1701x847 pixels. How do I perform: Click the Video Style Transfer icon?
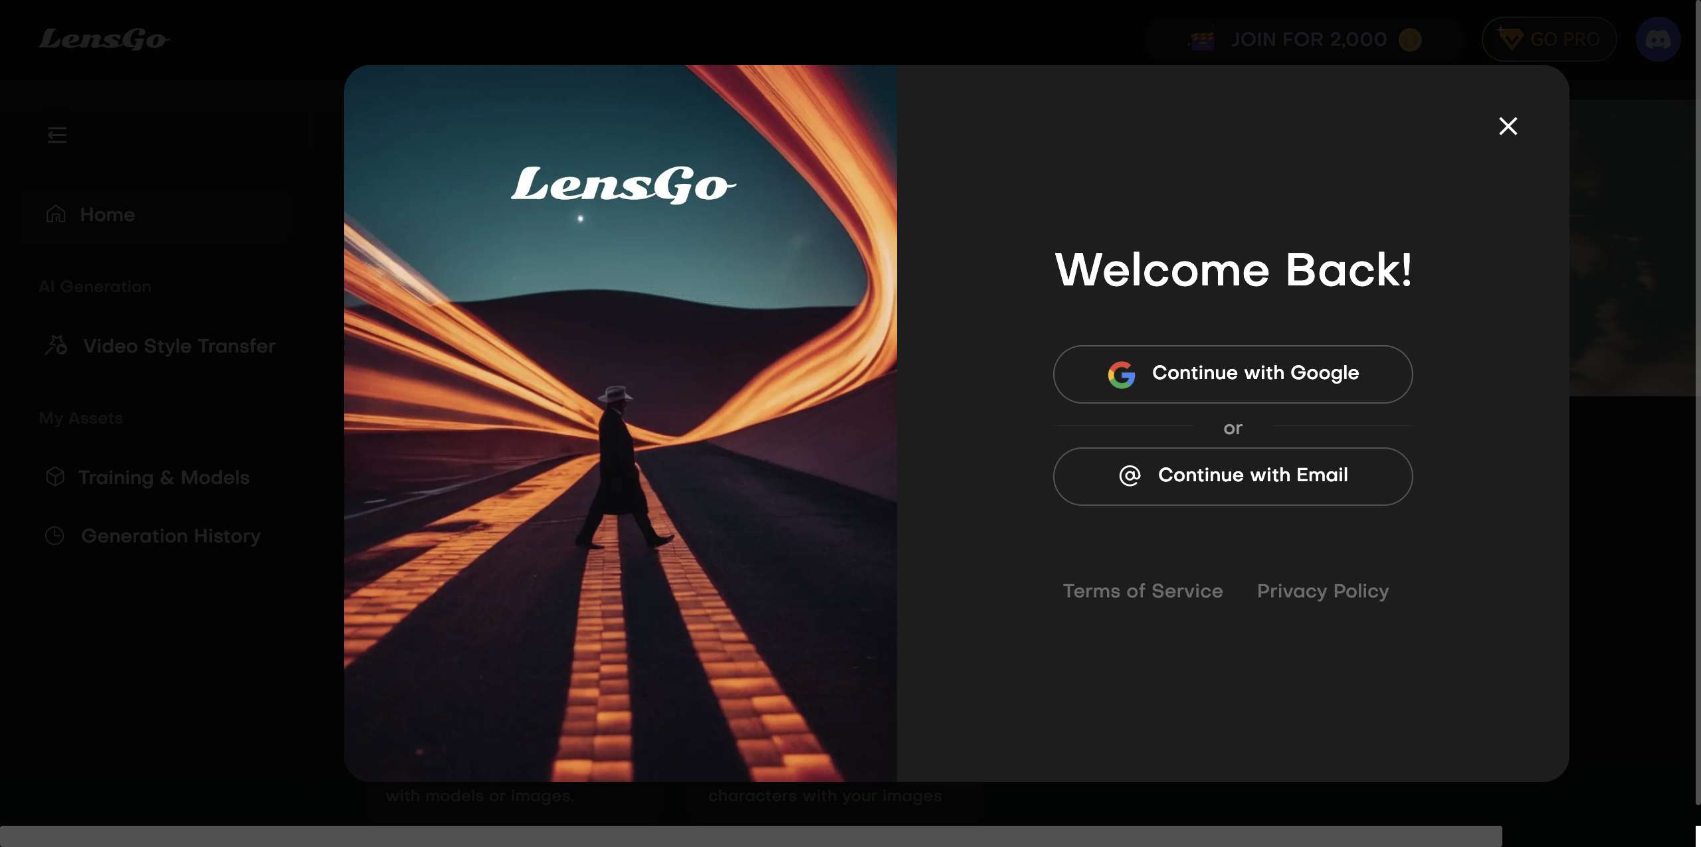click(x=56, y=345)
